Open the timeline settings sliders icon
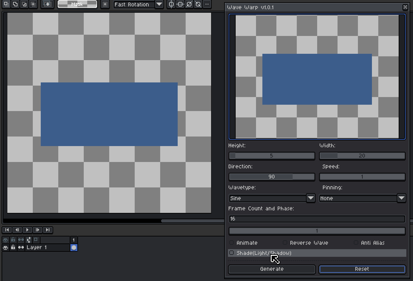Viewport: 413px width, 281px height. (x=28, y=240)
